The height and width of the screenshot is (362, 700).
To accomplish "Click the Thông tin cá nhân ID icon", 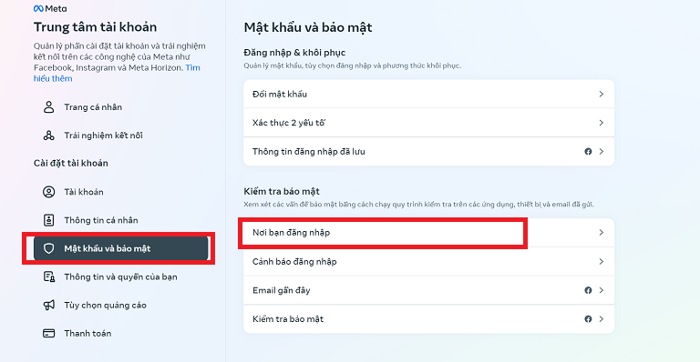I will pyautogui.click(x=48, y=220).
